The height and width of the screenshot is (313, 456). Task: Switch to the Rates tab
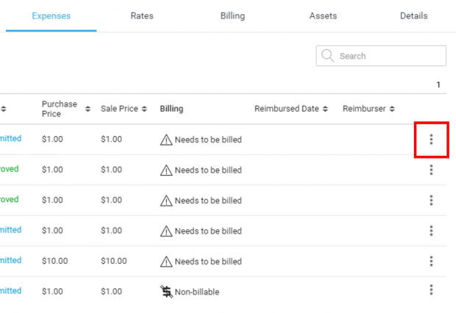[142, 15]
